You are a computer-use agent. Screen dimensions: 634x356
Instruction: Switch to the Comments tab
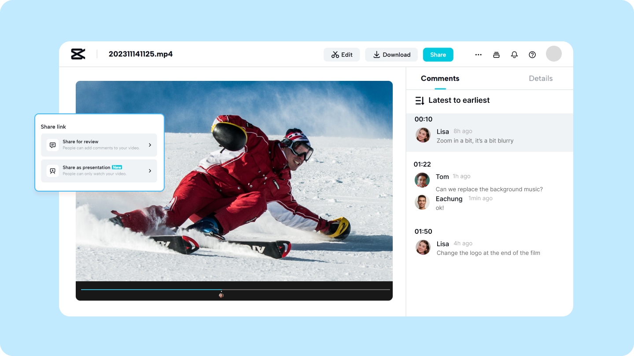click(x=440, y=79)
